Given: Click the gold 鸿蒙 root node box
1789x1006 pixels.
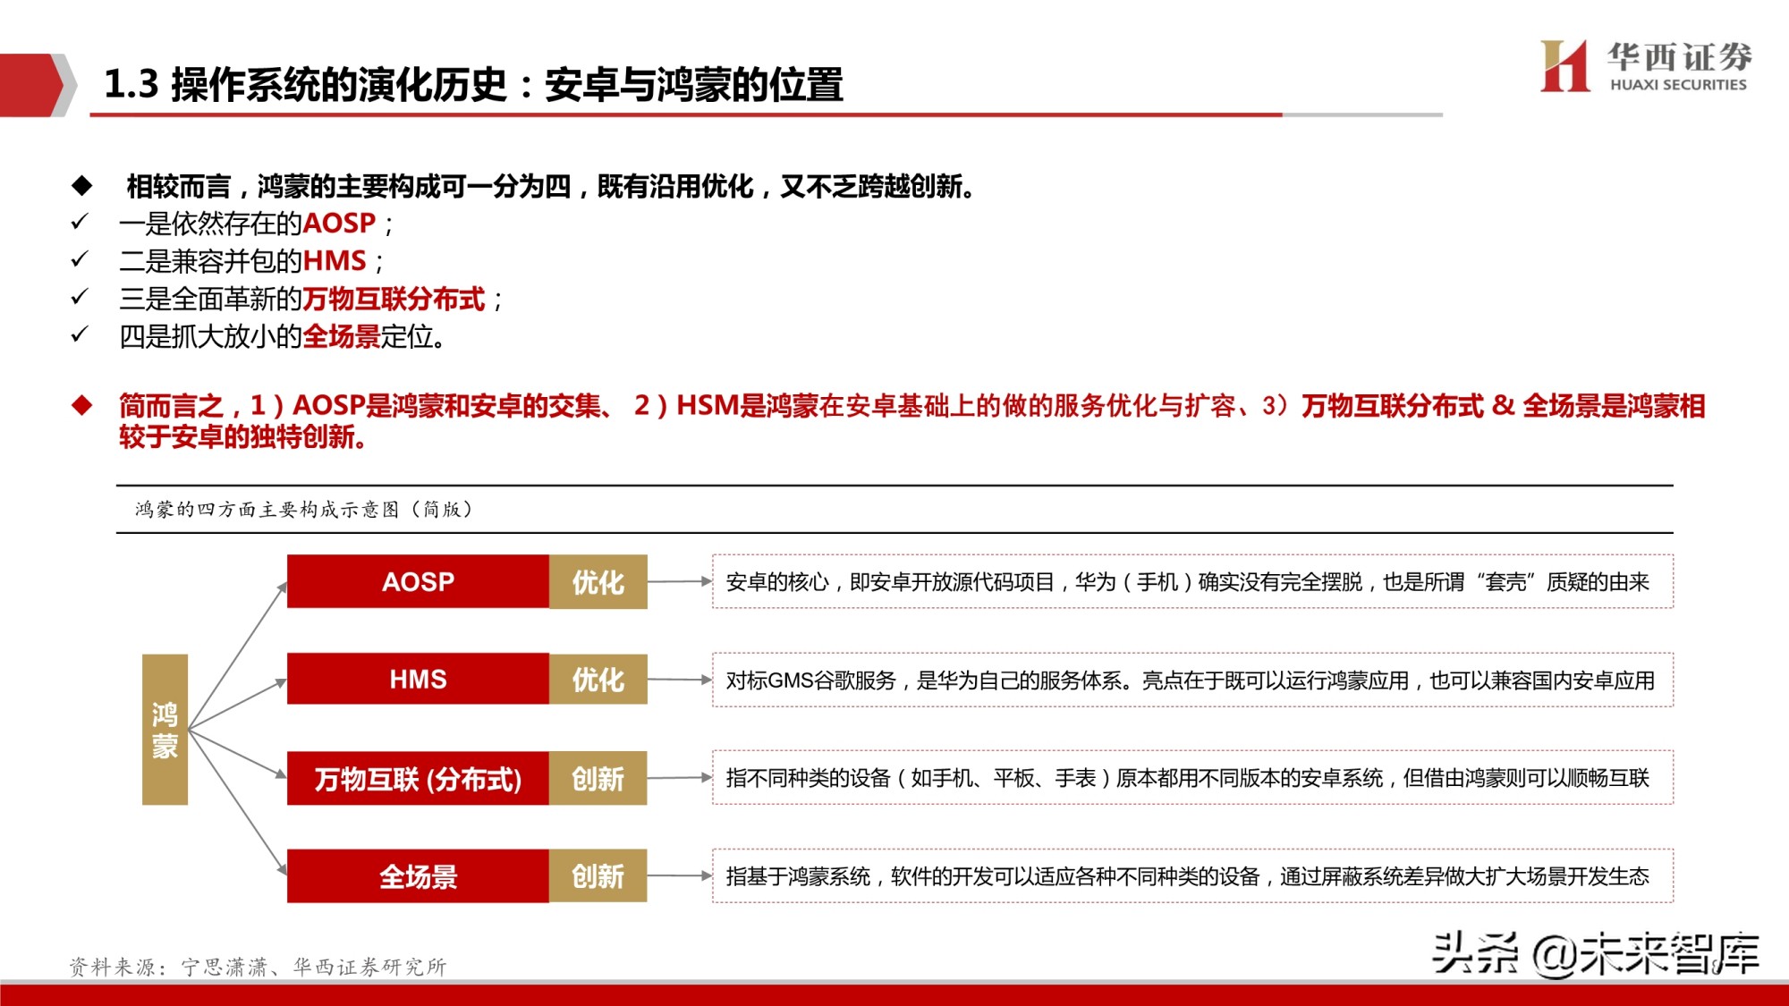Looking at the screenshot, I should pyautogui.click(x=165, y=729).
